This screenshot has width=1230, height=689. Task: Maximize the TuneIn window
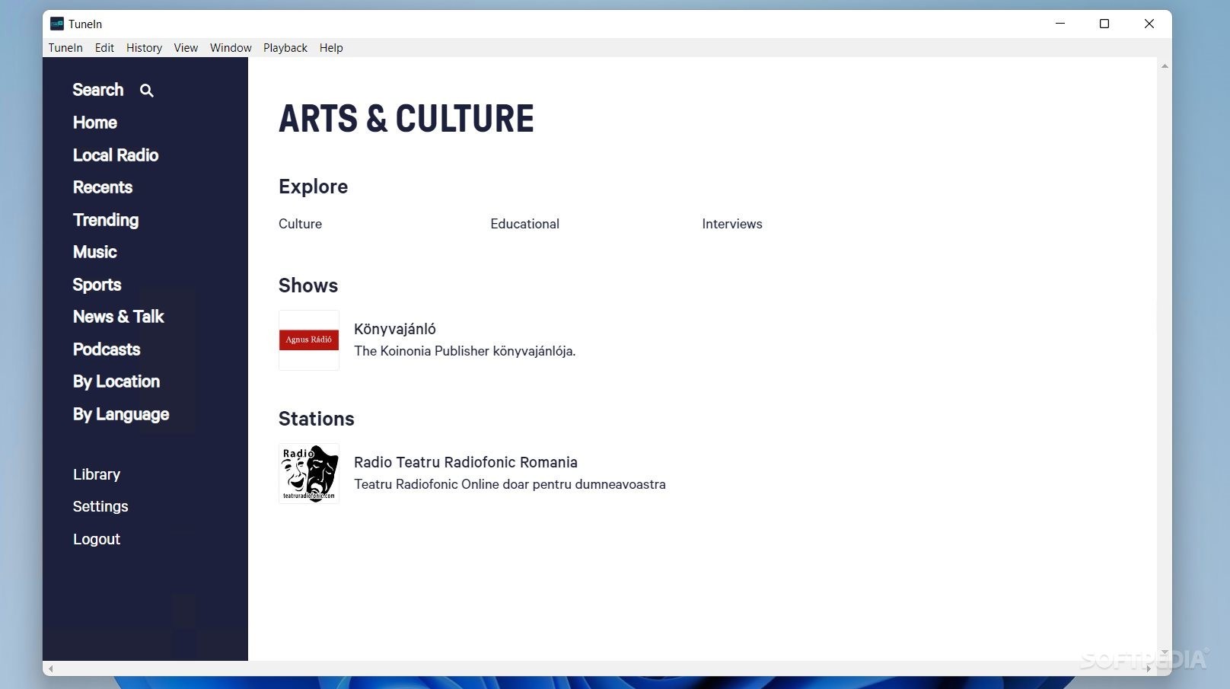pyautogui.click(x=1104, y=24)
